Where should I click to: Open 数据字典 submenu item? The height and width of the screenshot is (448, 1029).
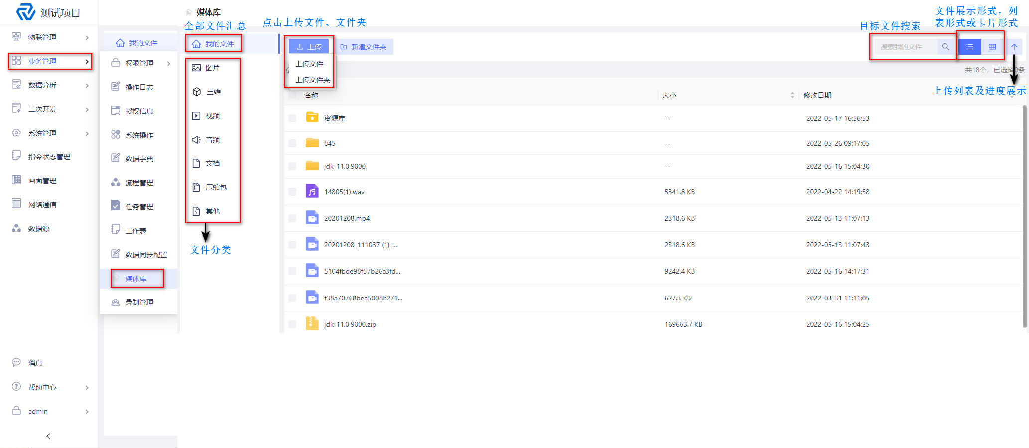pyautogui.click(x=139, y=159)
